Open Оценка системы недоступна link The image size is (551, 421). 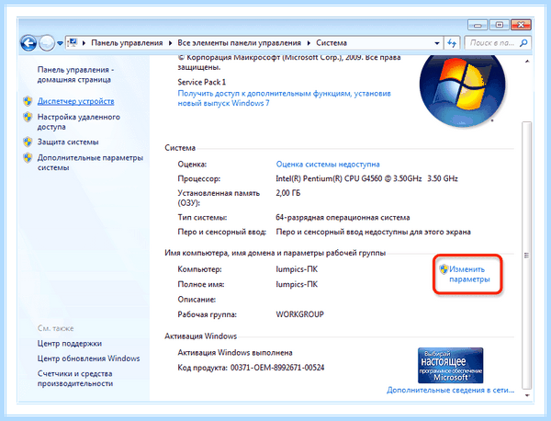click(x=328, y=165)
